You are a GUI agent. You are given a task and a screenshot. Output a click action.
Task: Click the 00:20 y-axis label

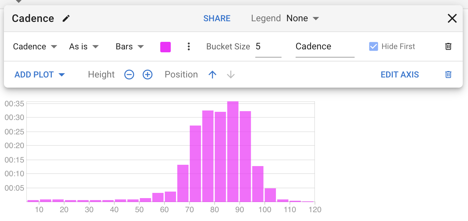(14, 145)
